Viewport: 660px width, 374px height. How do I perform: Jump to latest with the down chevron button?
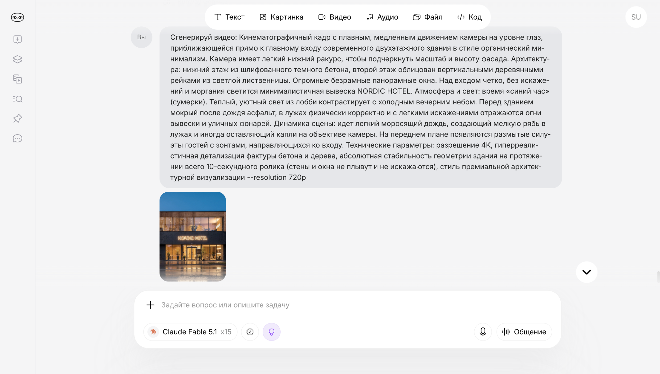587,272
